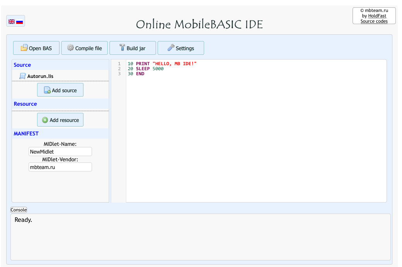
Task: Click the MIDlet-Name input field
Action: click(60, 152)
